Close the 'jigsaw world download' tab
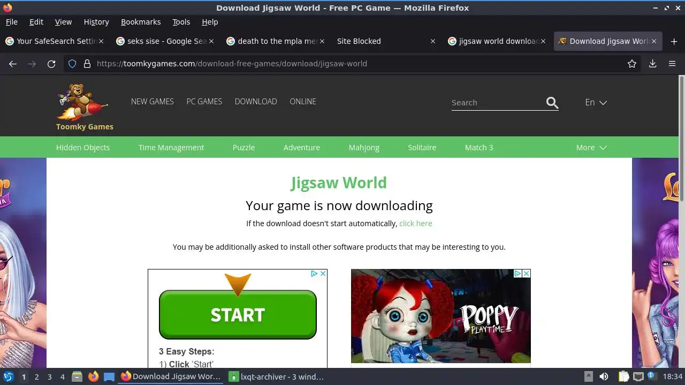The height and width of the screenshot is (385, 685). (543, 41)
